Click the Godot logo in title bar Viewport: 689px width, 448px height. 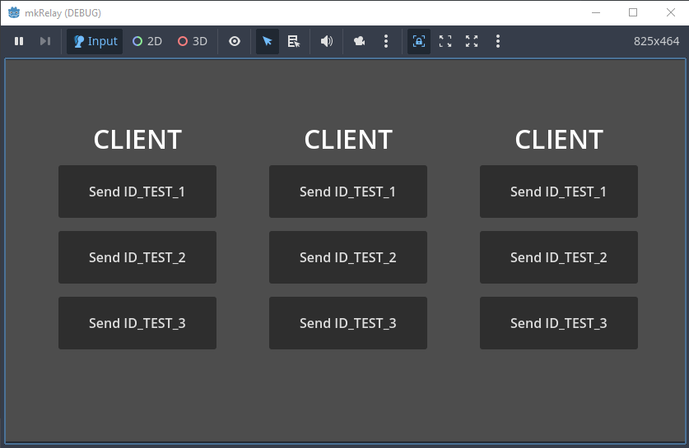[x=14, y=12]
